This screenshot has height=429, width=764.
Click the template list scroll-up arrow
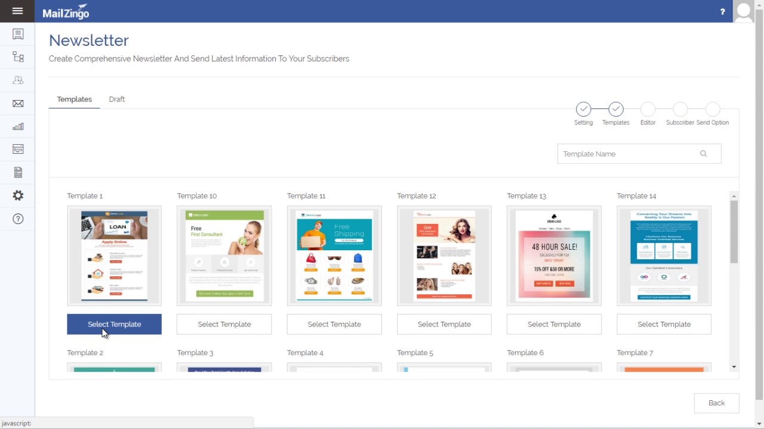[x=734, y=196]
